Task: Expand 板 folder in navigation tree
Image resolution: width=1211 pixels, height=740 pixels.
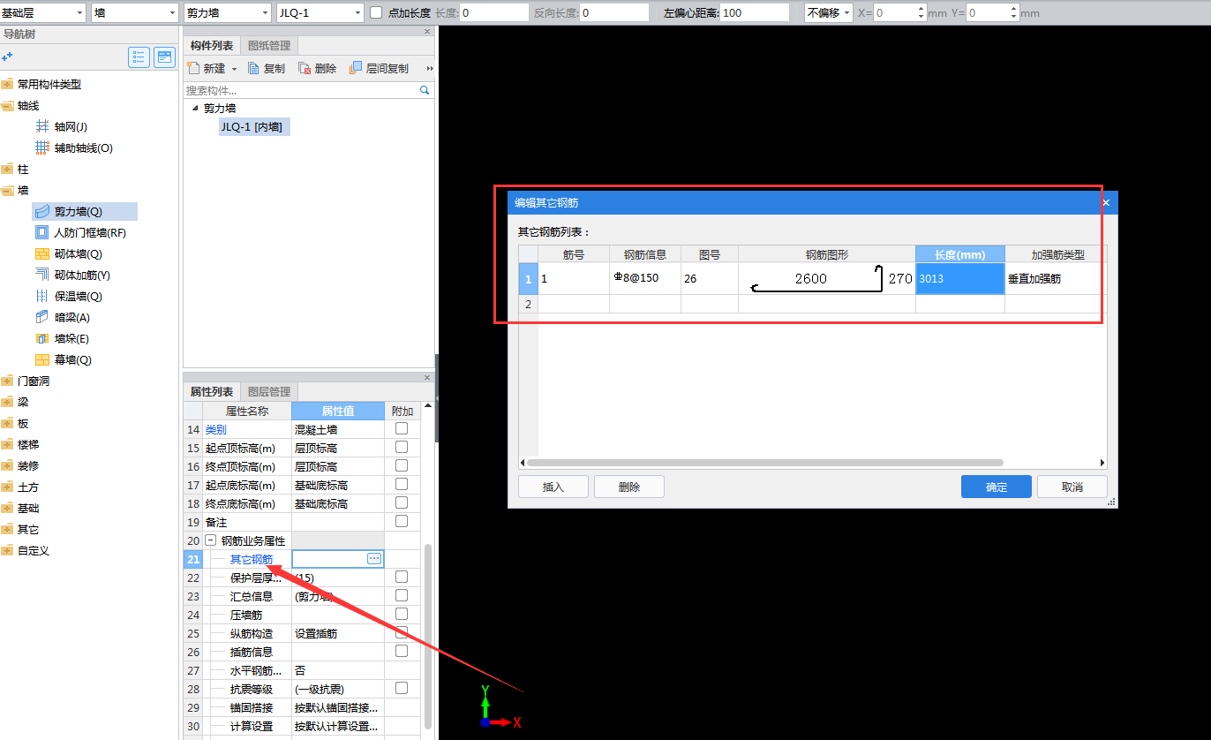Action: 8,424
